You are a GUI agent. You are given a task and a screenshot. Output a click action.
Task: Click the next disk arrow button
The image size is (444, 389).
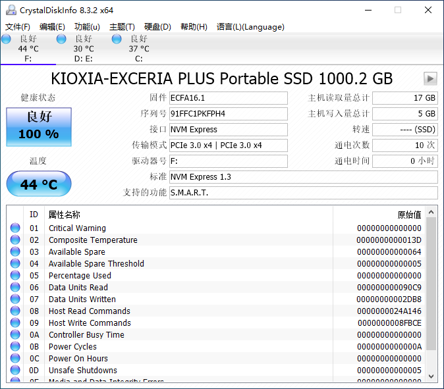(x=430, y=78)
